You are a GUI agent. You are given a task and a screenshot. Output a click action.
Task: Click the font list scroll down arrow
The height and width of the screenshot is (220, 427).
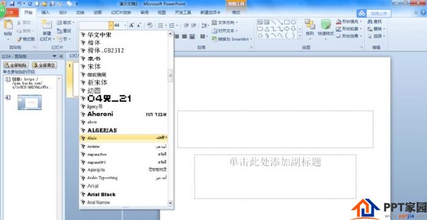(170, 203)
